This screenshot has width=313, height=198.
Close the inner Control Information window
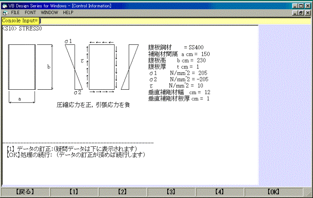(x=308, y=13)
